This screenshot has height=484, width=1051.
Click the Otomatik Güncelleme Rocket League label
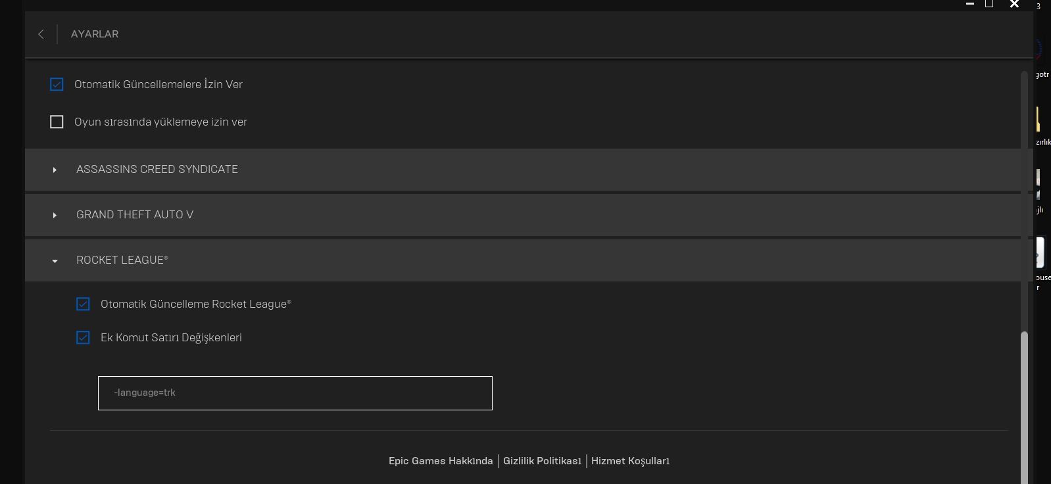tap(196, 304)
